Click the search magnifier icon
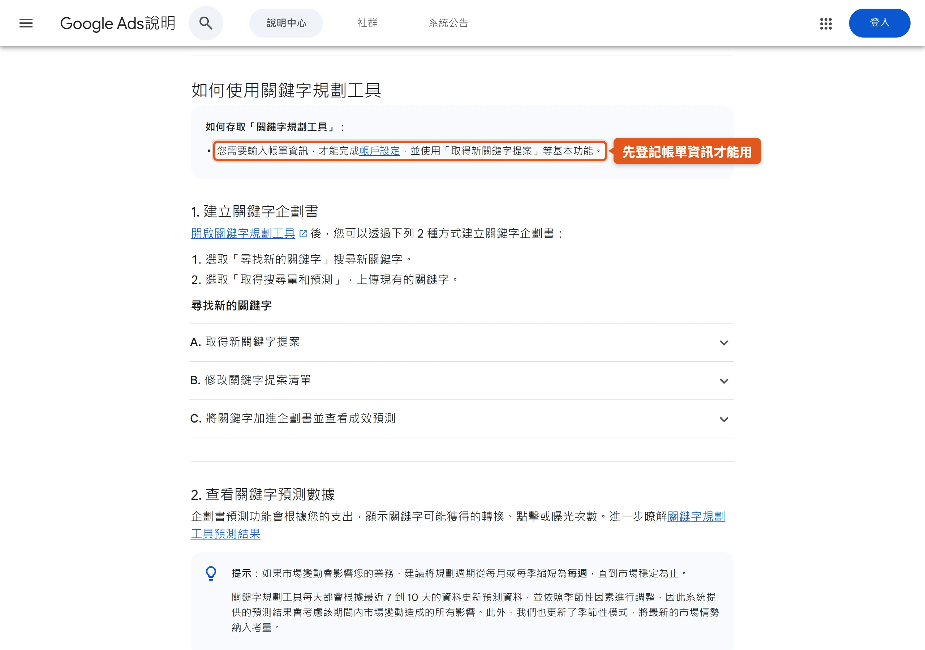Screen dimensions: 925x650 point(206,23)
